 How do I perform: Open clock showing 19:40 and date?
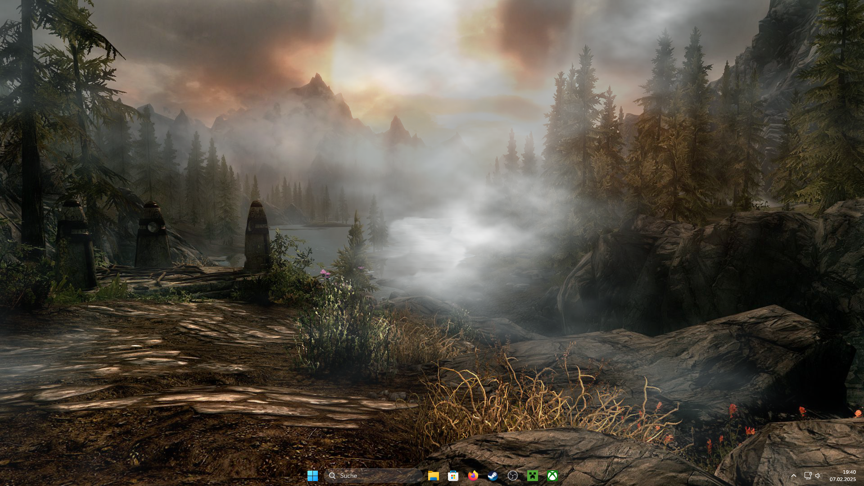[x=843, y=476]
